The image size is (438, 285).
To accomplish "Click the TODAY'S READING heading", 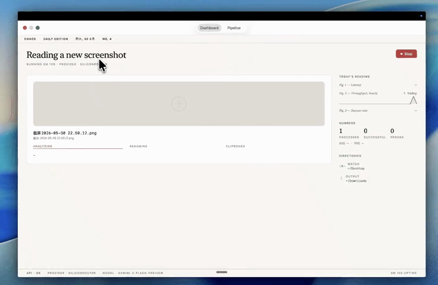I will 354,77.
